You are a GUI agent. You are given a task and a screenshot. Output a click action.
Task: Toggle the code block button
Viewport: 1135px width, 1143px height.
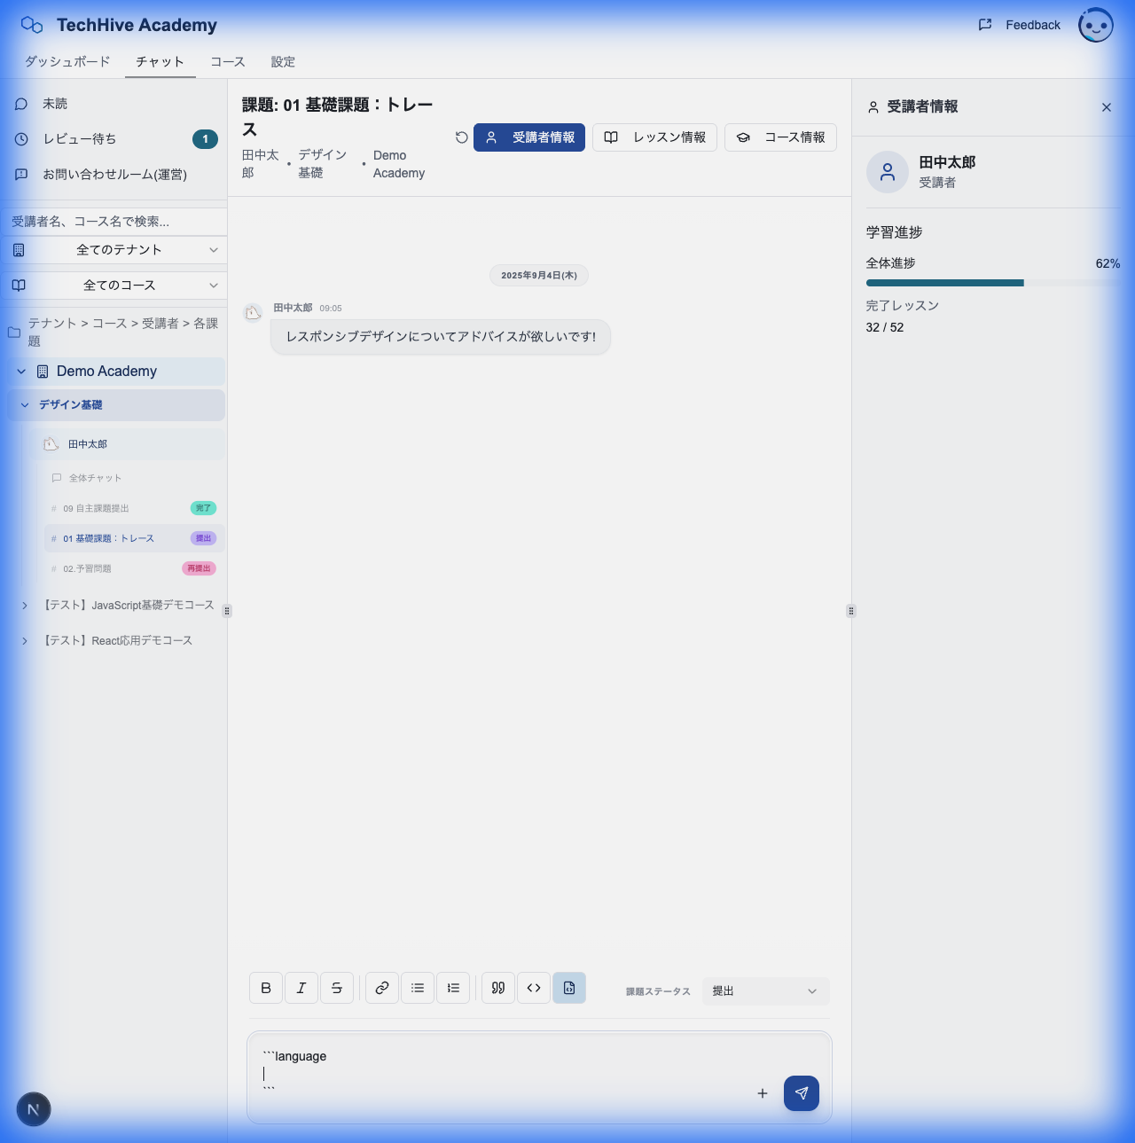(x=569, y=988)
